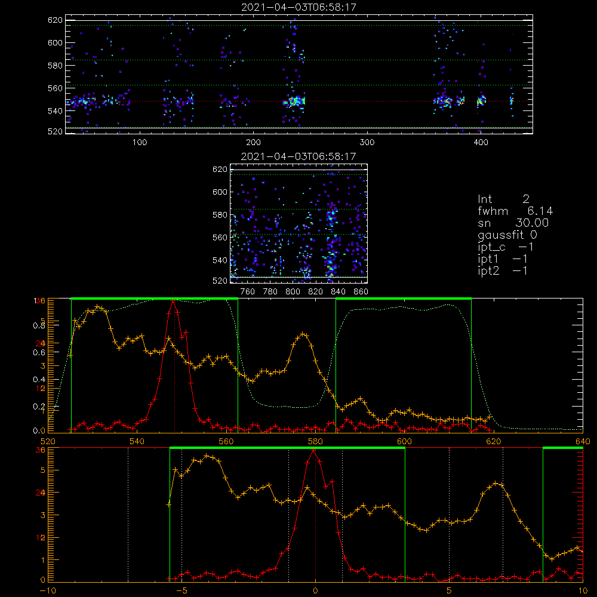Click x-axis label 400 on the wide spectrogram

point(481,143)
